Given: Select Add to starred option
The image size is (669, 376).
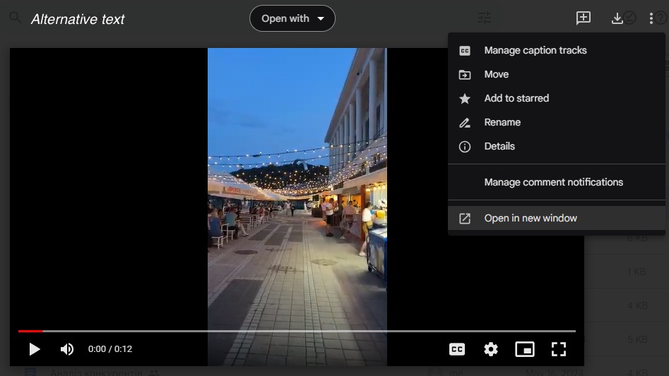Looking at the screenshot, I should (x=516, y=98).
